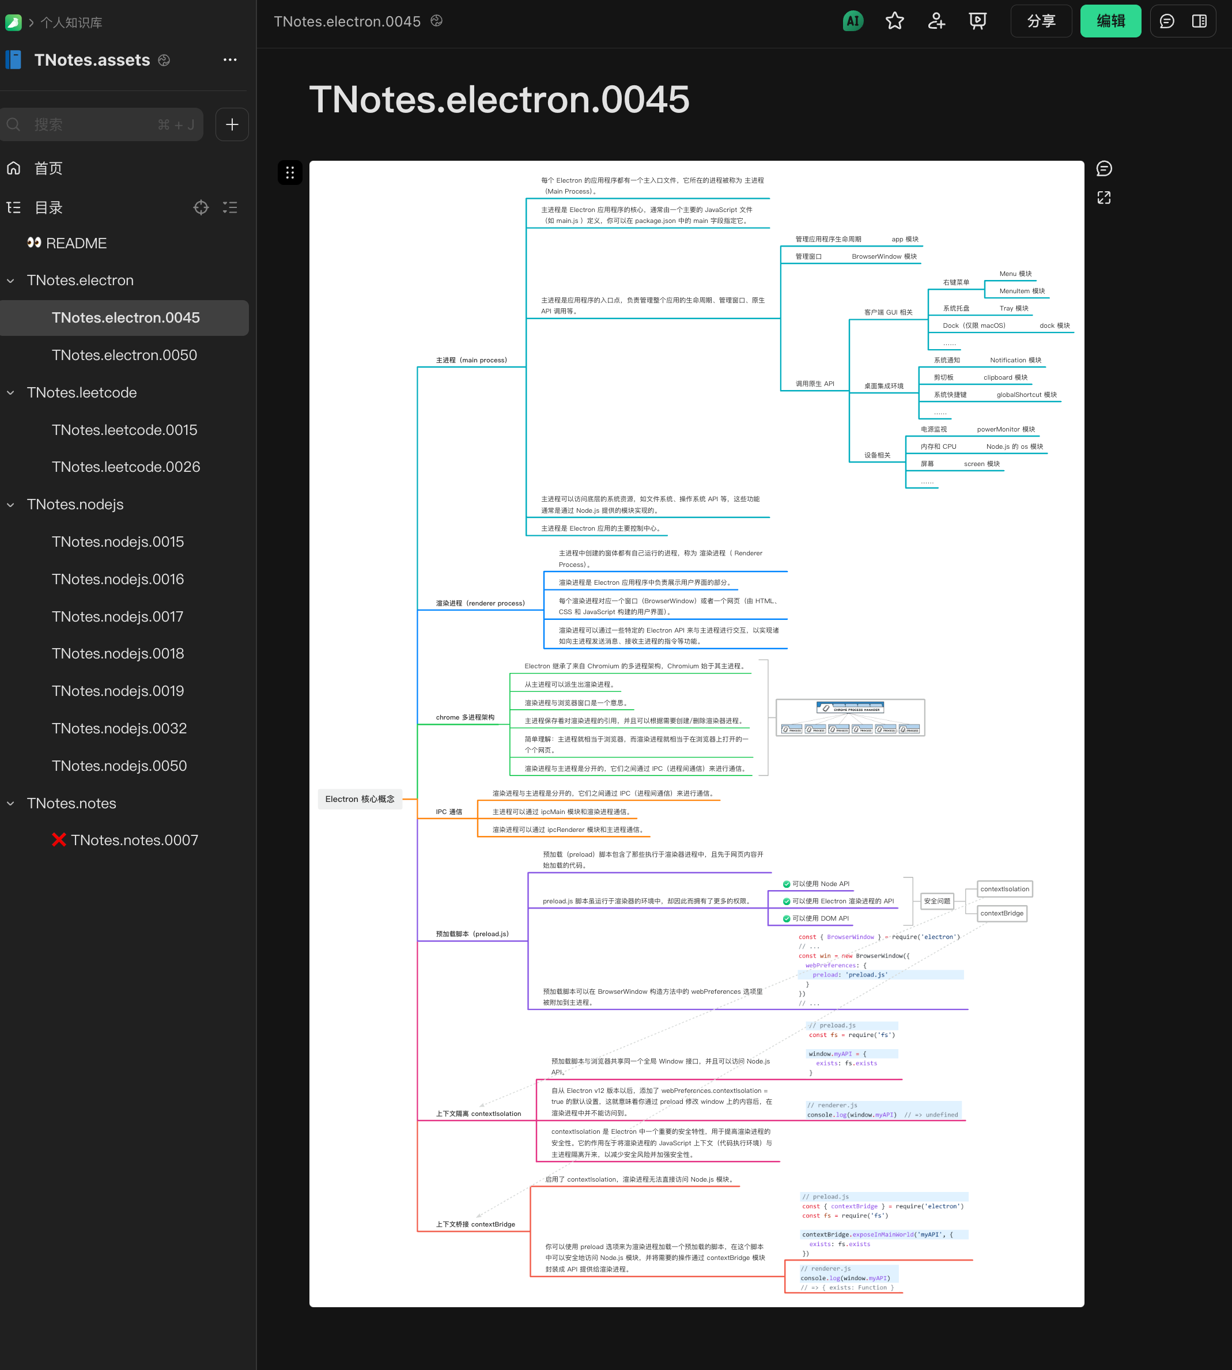The width and height of the screenshot is (1232, 1370).
Task: Add comment on the mindmap block
Action: click(x=1103, y=169)
